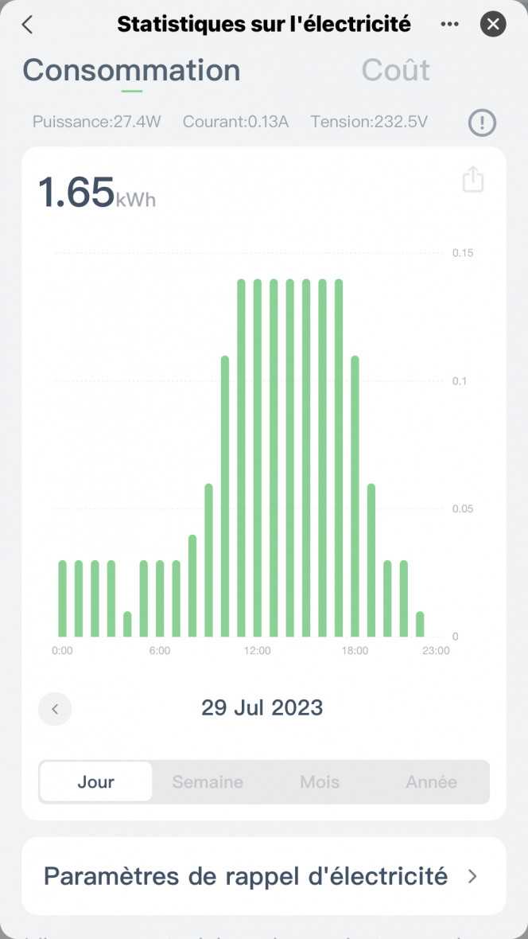The height and width of the screenshot is (939, 528).
Task: Tap the 12:00 bar in the chart
Action: point(258,458)
